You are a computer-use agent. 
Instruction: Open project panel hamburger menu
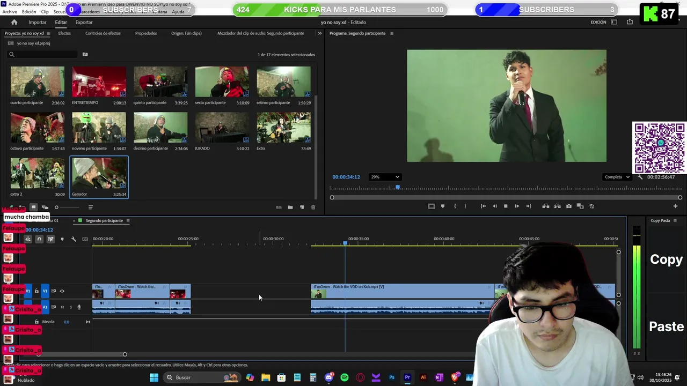(x=48, y=33)
